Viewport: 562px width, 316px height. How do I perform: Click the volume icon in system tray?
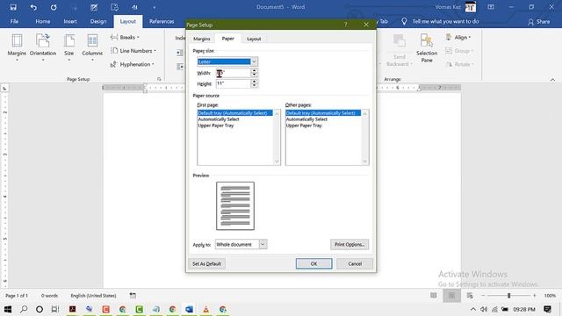click(x=484, y=309)
